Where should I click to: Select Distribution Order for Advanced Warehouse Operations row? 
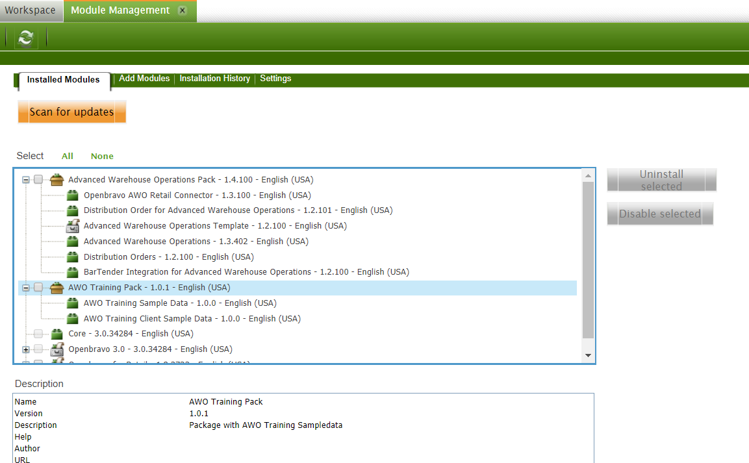(x=238, y=210)
